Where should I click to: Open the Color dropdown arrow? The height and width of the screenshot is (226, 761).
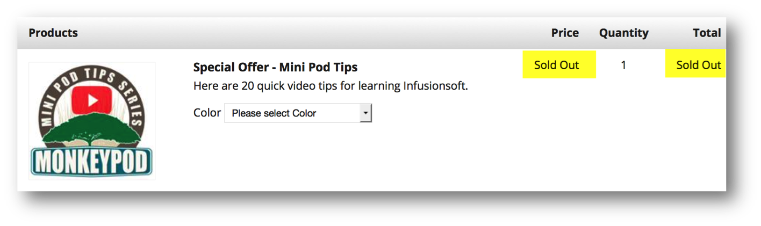365,113
